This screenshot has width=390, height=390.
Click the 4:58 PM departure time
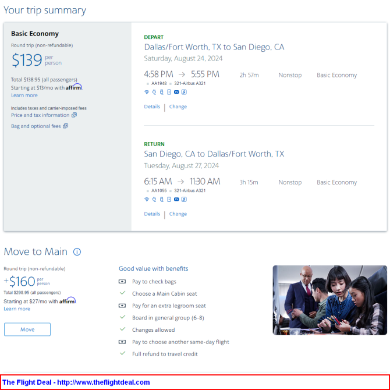pos(158,74)
